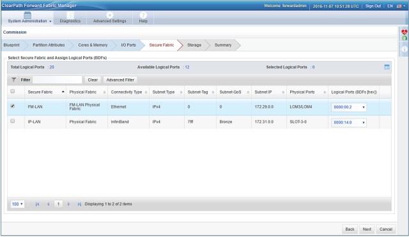The width and height of the screenshot is (409, 237).
Task: Open the System Administration menu icon
Action: click(27, 15)
